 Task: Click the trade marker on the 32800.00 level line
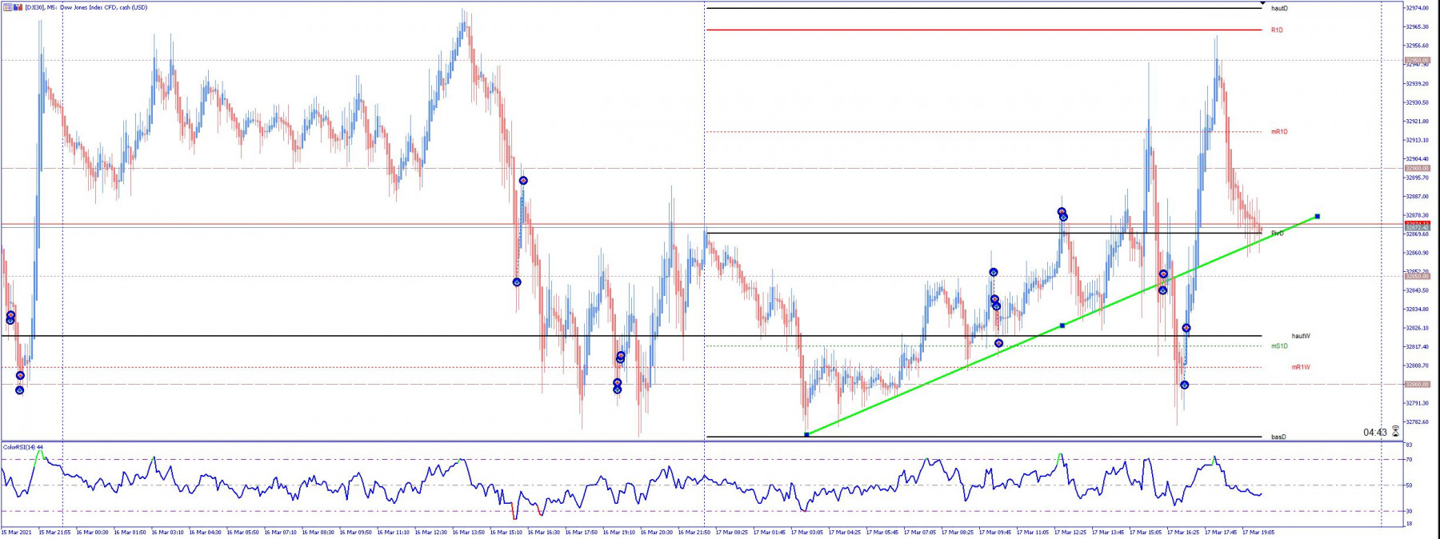1185,385
